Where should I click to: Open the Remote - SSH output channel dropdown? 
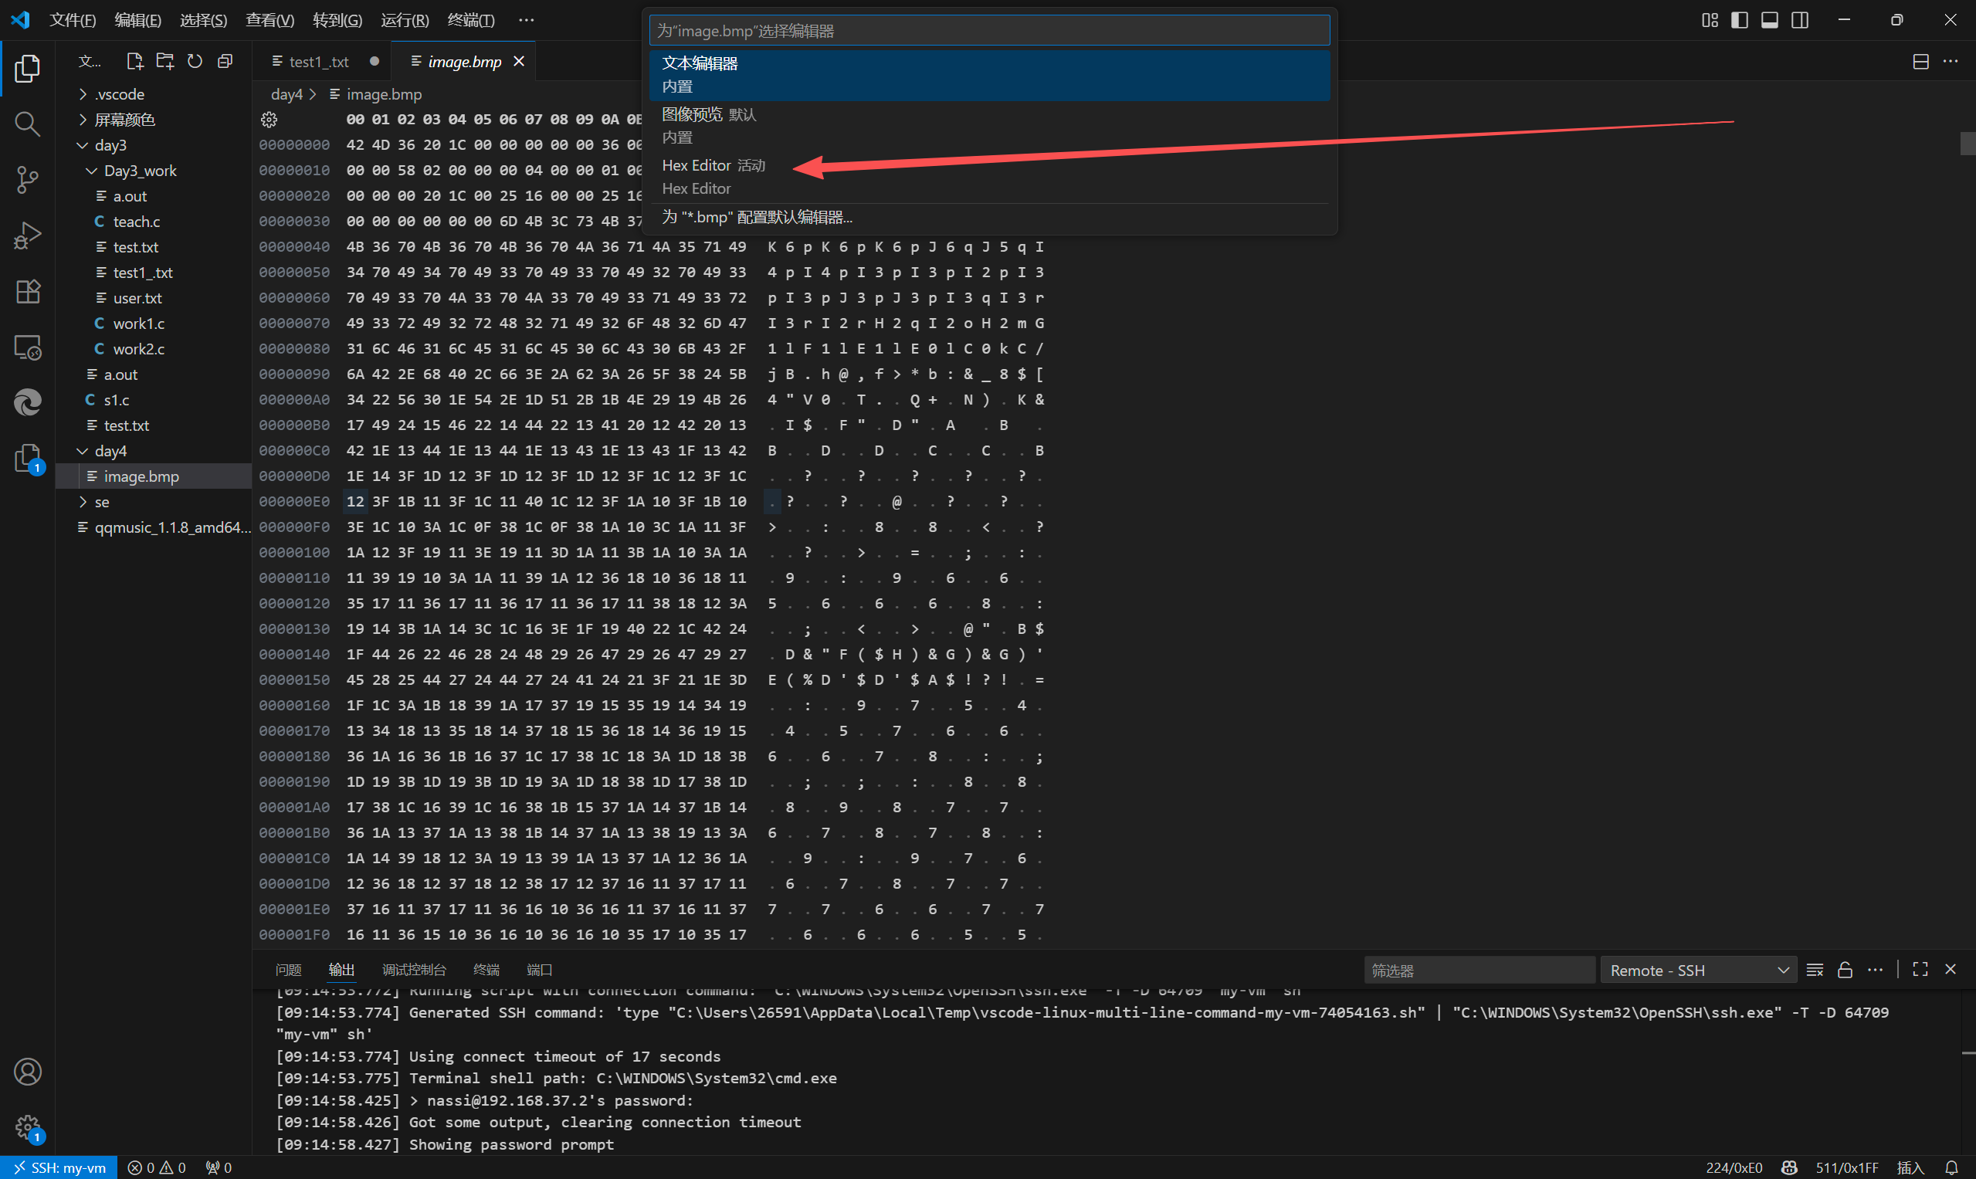coord(1698,970)
